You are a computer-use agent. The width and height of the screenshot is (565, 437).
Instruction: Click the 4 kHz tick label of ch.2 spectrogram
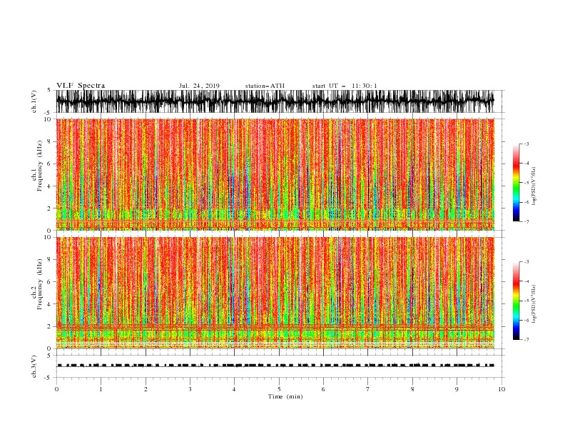click(50, 304)
